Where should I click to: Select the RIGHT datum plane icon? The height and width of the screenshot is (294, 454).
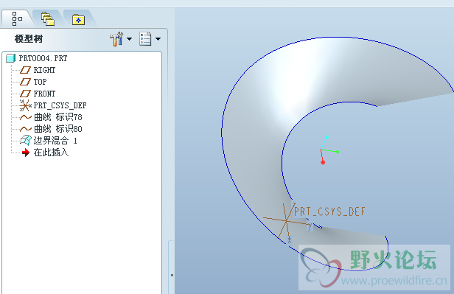click(25, 70)
